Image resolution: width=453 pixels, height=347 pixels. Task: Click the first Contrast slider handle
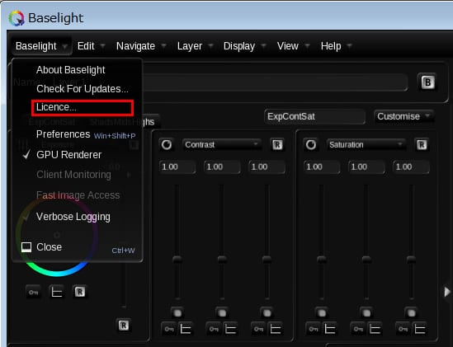pyautogui.click(x=177, y=260)
